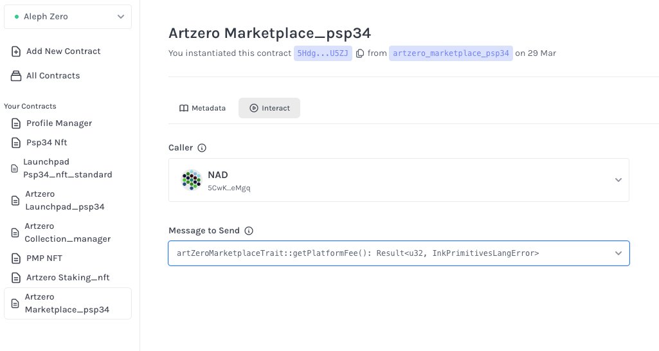The image size is (659, 351).
Task: Click the Aleph Zero dropdown chevron
Action: (121, 17)
